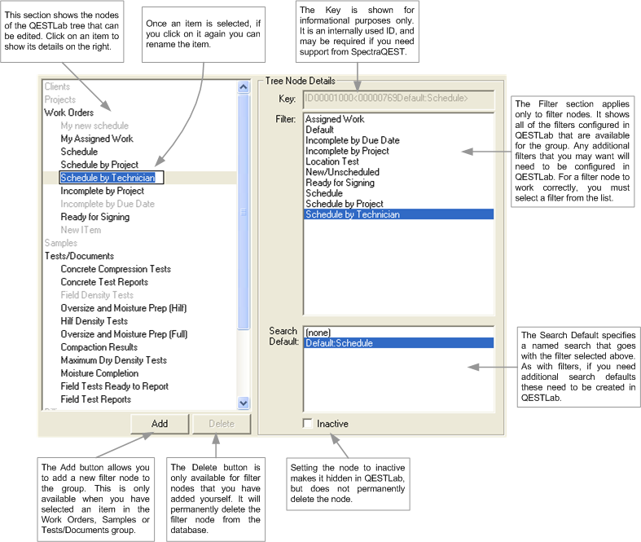641x542 pixels.
Task: Choose Assigned Work in Filter list
Action: coord(334,119)
